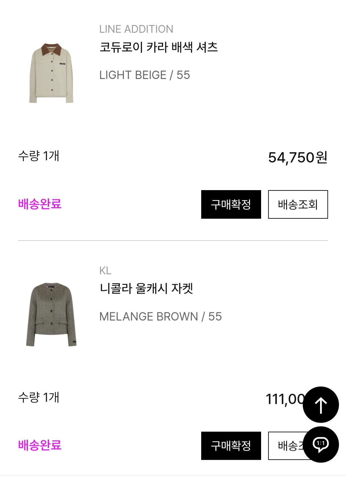
Task: Tap the scroll-to-top arrow icon
Action: click(321, 405)
